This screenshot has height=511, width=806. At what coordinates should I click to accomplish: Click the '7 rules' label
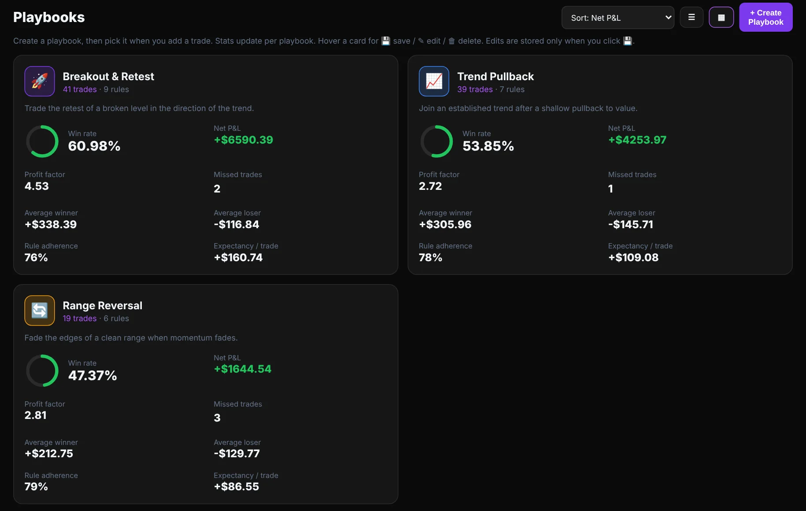512,89
